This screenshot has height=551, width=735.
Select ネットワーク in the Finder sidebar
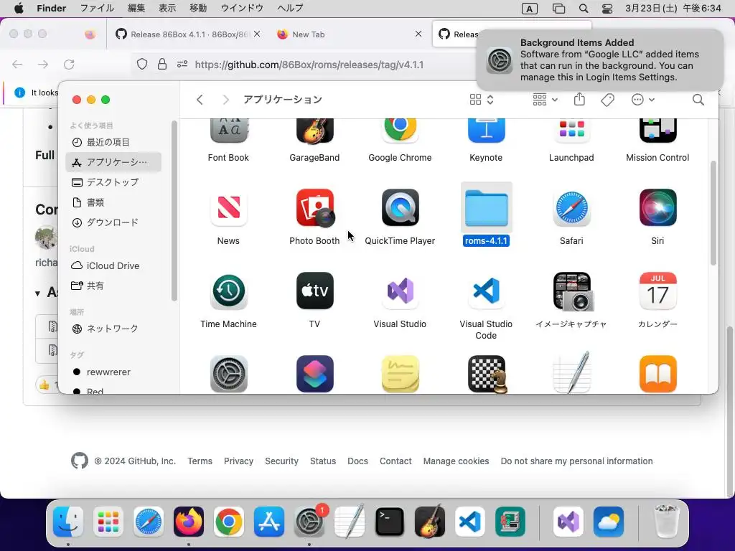pos(114,329)
